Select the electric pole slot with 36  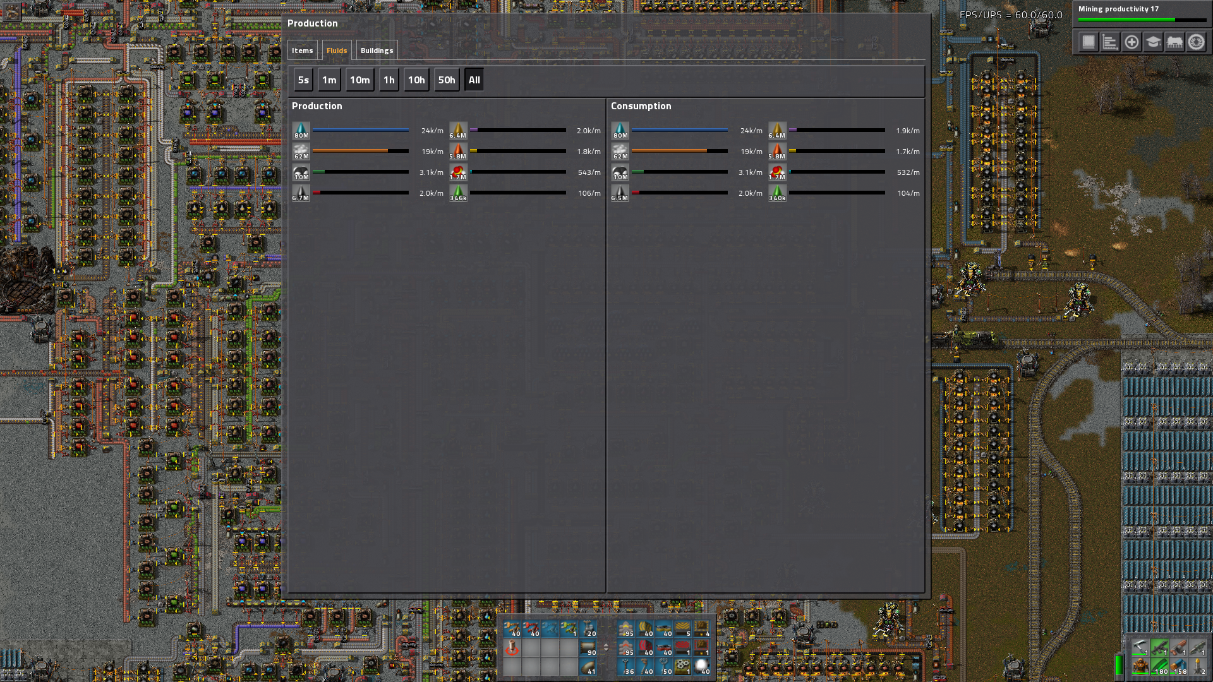[x=626, y=667]
